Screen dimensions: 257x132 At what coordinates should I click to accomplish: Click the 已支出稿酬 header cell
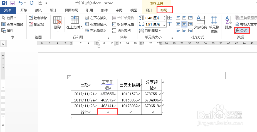pos(130,85)
